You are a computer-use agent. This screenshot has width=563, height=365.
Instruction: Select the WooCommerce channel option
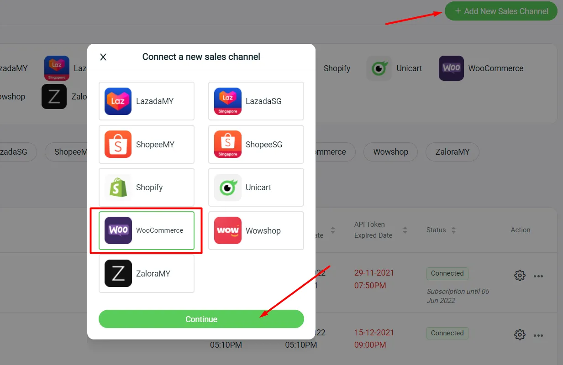[x=147, y=230]
